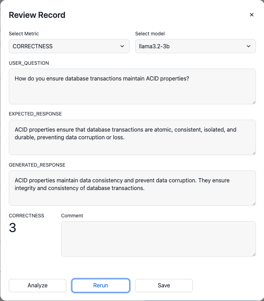264x301 pixels.
Task: Click the EXPECTED_RESPONSE box resize handle
Action: coord(253,153)
